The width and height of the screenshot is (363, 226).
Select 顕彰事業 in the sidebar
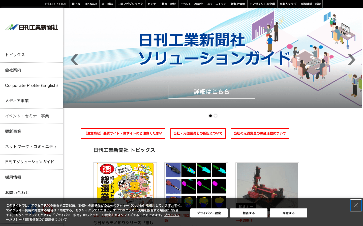click(x=32, y=131)
